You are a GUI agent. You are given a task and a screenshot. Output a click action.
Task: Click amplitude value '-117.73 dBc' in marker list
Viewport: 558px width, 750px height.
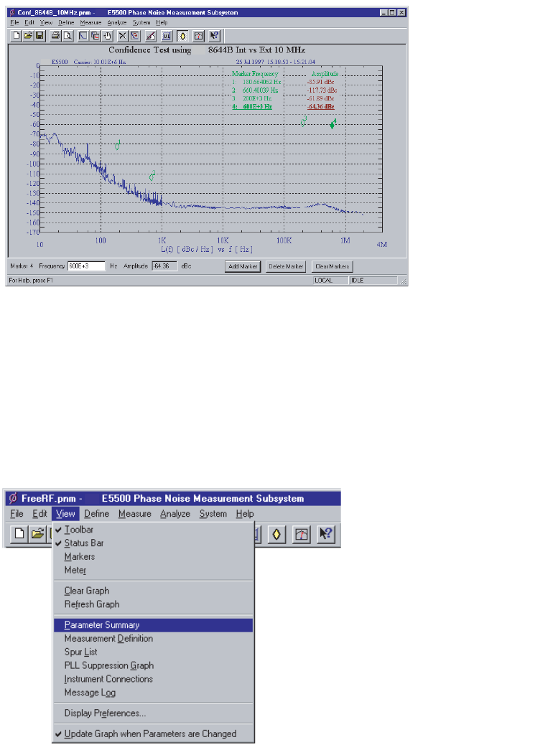point(322,90)
